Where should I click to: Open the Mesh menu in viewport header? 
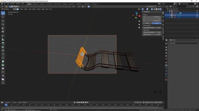click(x=34, y=9)
